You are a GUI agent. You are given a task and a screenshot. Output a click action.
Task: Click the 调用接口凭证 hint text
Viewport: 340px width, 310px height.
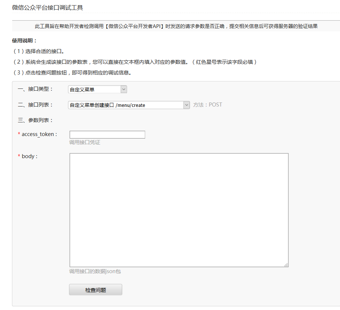coord(85,142)
